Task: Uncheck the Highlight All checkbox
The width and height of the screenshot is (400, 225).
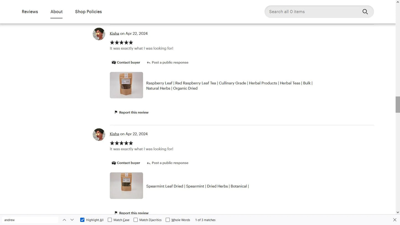Action: pyautogui.click(x=82, y=220)
